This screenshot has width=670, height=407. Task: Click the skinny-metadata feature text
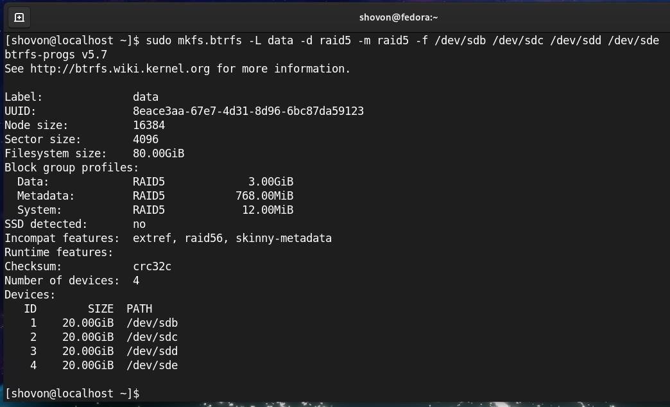coord(284,238)
